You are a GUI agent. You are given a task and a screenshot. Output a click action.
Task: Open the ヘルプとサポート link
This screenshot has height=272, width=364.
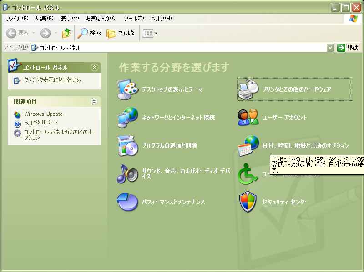(x=41, y=123)
